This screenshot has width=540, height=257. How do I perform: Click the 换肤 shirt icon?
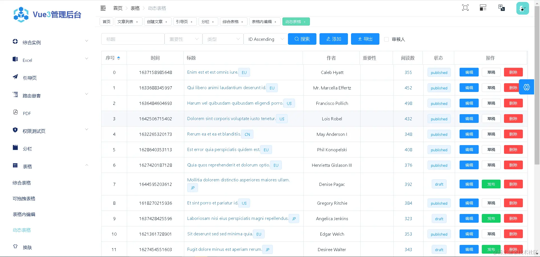tap(15, 246)
